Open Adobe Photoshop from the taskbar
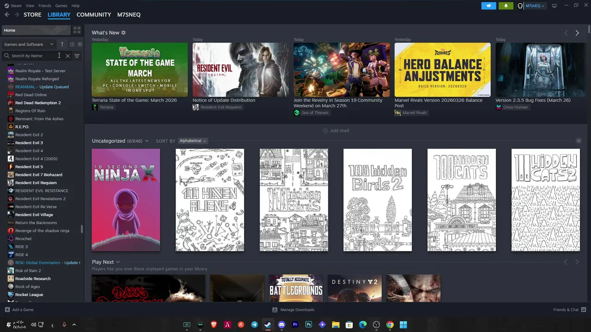The height and width of the screenshot is (332, 591). point(308,325)
